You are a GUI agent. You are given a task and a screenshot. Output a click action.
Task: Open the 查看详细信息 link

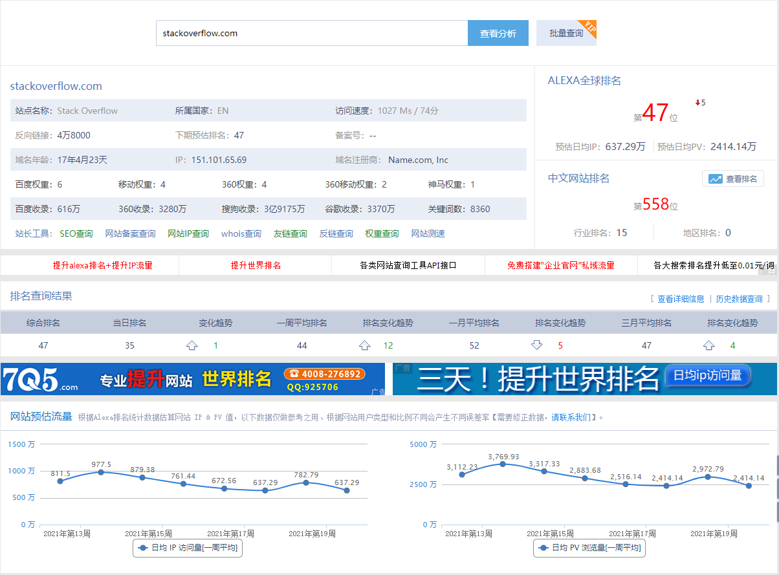pos(681,299)
